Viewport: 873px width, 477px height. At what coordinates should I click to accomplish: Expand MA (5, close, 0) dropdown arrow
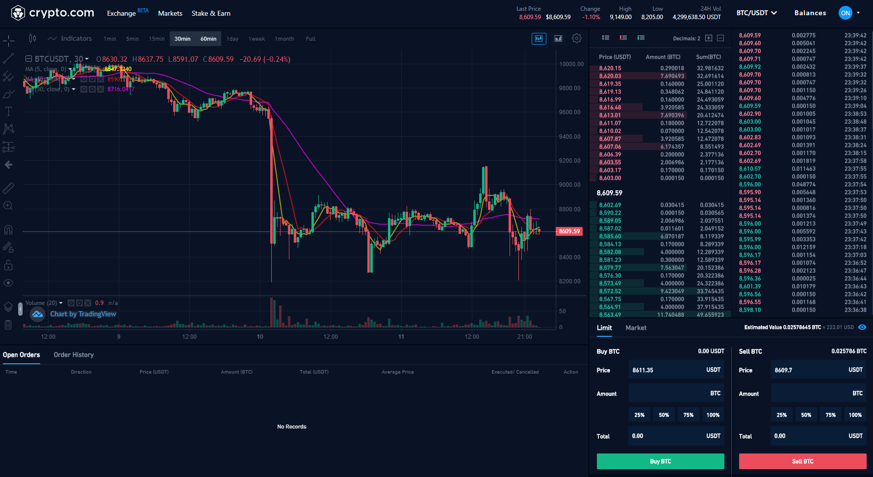tap(70, 69)
